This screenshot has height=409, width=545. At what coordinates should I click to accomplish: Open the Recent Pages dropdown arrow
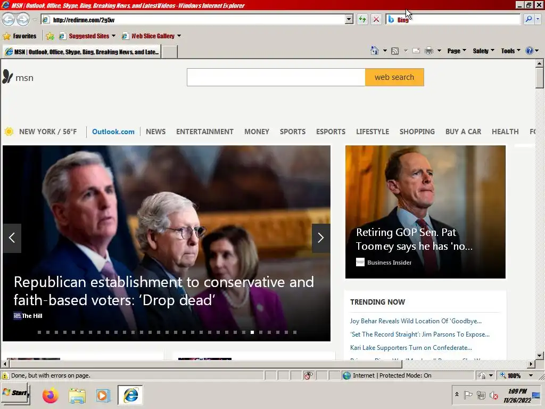click(x=35, y=20)
